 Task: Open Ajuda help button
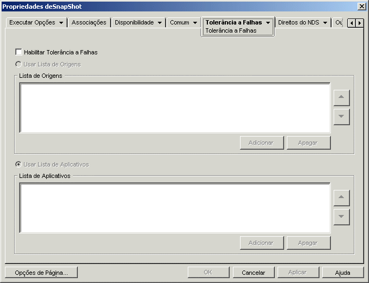(x=343, y=273)
